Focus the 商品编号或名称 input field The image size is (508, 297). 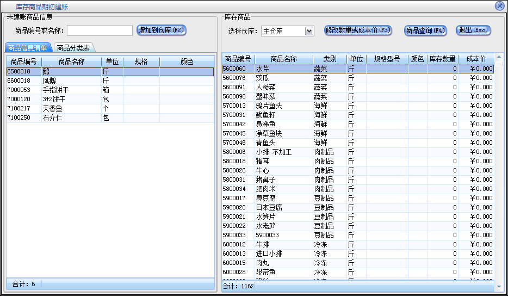100,30
